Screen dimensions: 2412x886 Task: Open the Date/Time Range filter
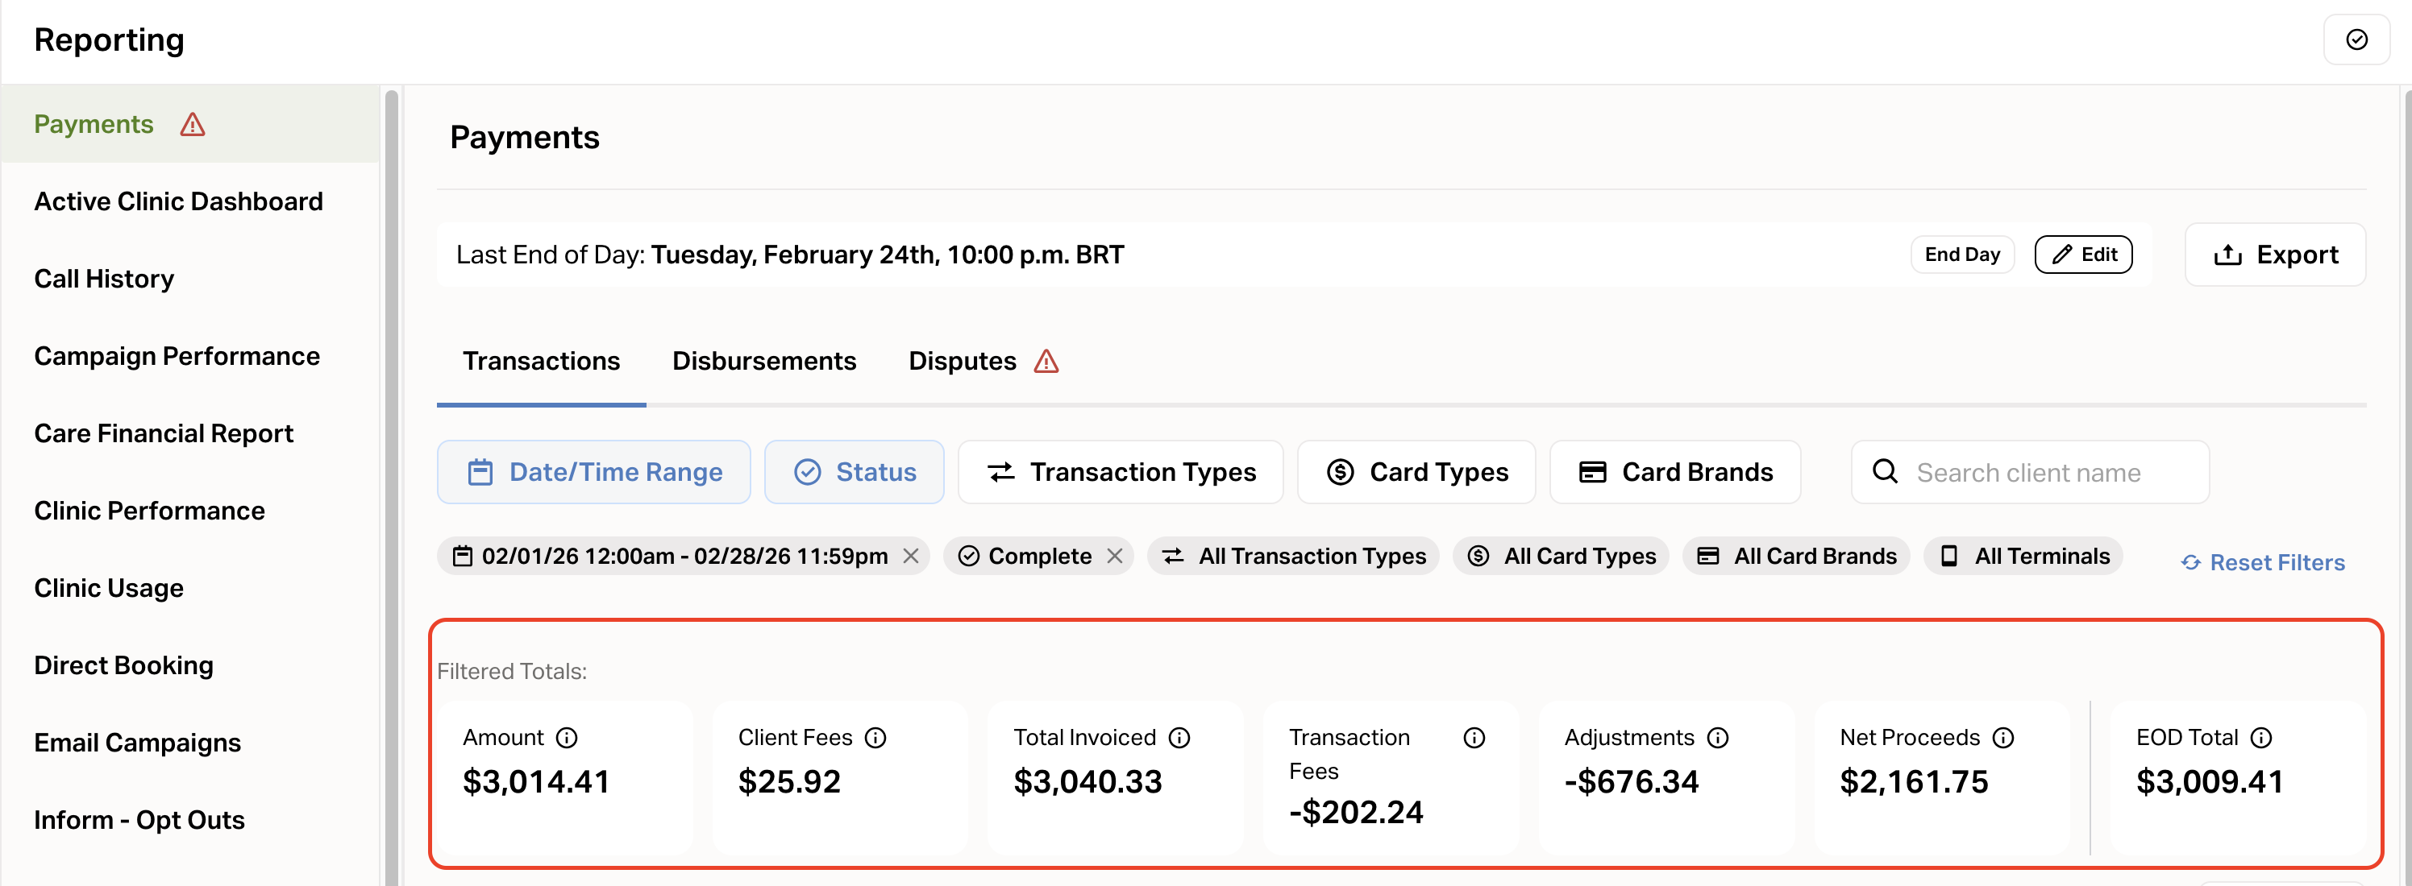(x=593, y=471)
